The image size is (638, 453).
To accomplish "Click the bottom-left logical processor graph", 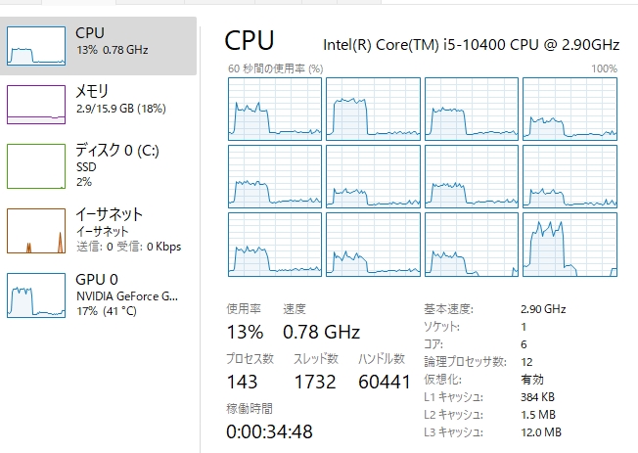I will click(275, 242).
